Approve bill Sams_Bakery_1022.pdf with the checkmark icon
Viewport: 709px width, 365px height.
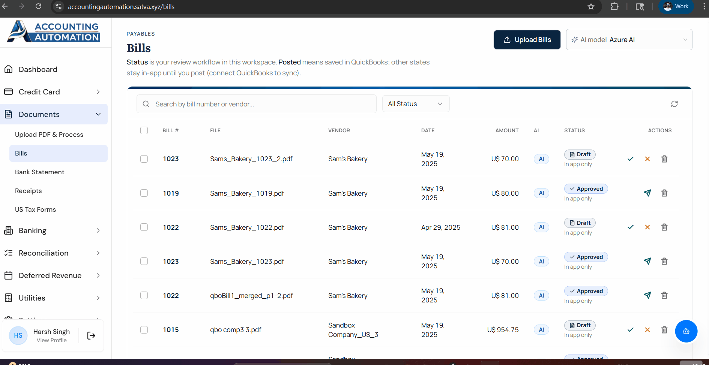tap(631, 227)
